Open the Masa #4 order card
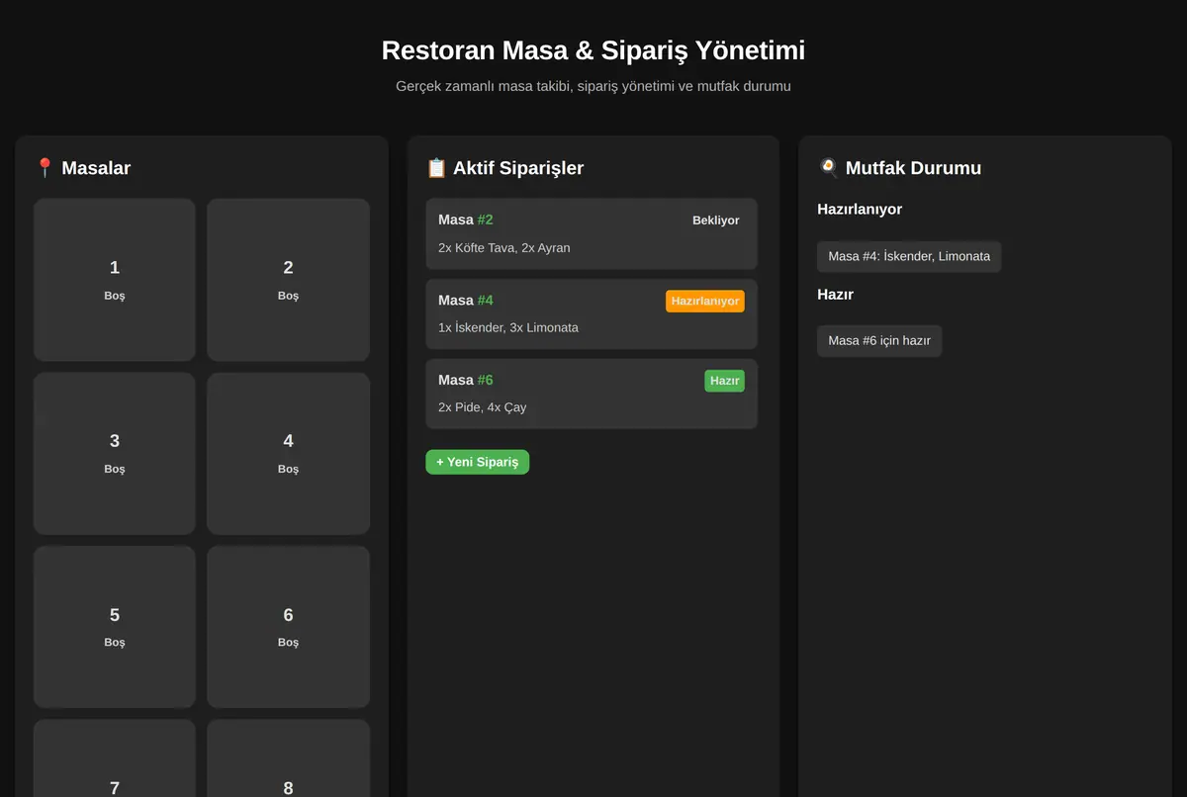This screenshot has height=797, width=1187. coord(592,313)
